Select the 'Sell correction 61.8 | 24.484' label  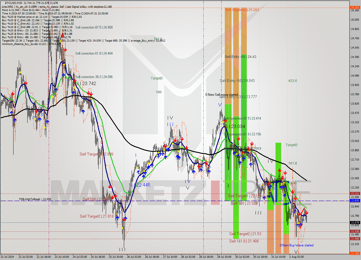click(94, 53)
